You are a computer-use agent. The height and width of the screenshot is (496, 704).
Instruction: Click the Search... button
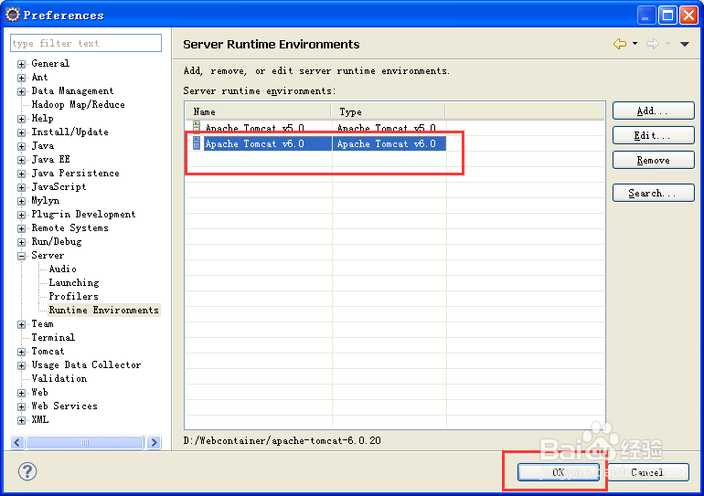coord(654,194)
